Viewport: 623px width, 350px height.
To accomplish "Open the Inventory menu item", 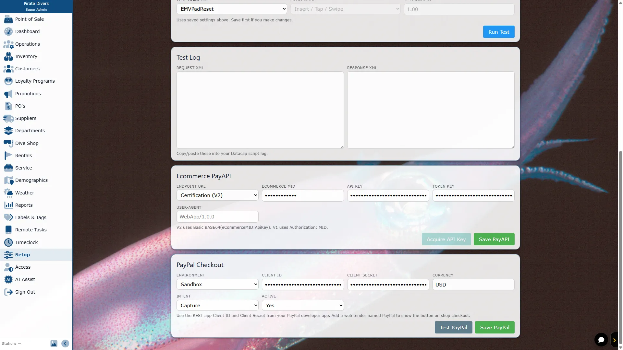I will pyautogui.click(x=36, y=56).
